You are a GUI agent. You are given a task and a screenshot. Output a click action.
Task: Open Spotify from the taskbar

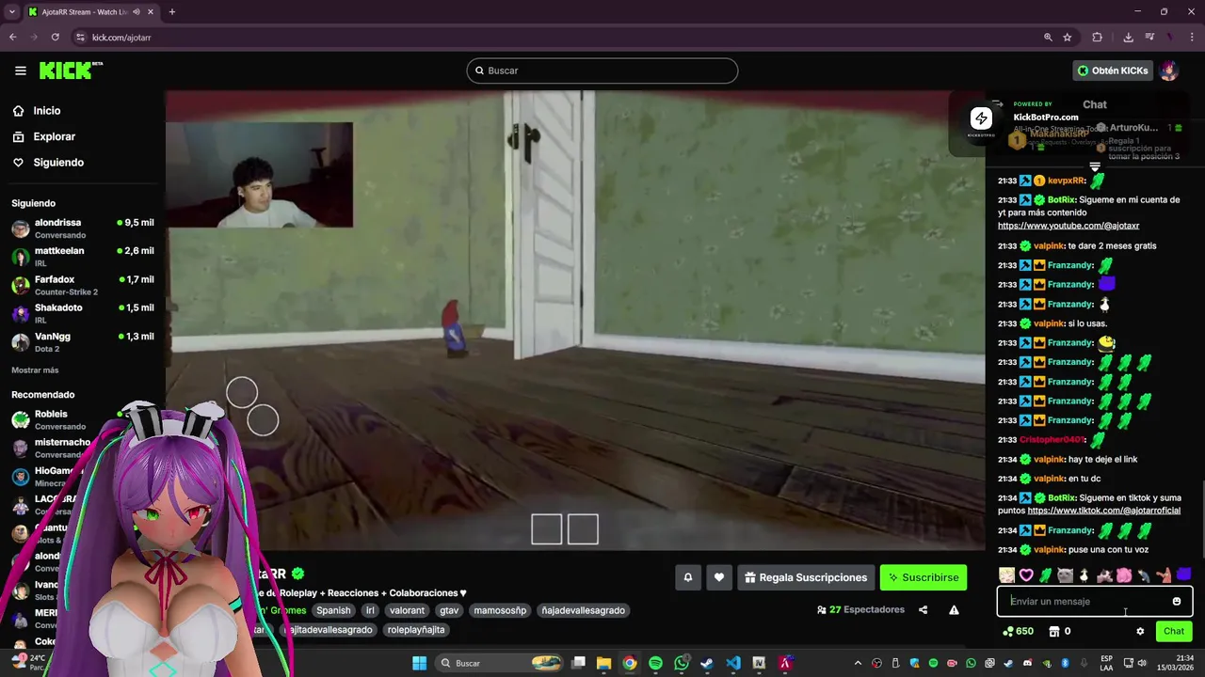[x=655, y=664]
